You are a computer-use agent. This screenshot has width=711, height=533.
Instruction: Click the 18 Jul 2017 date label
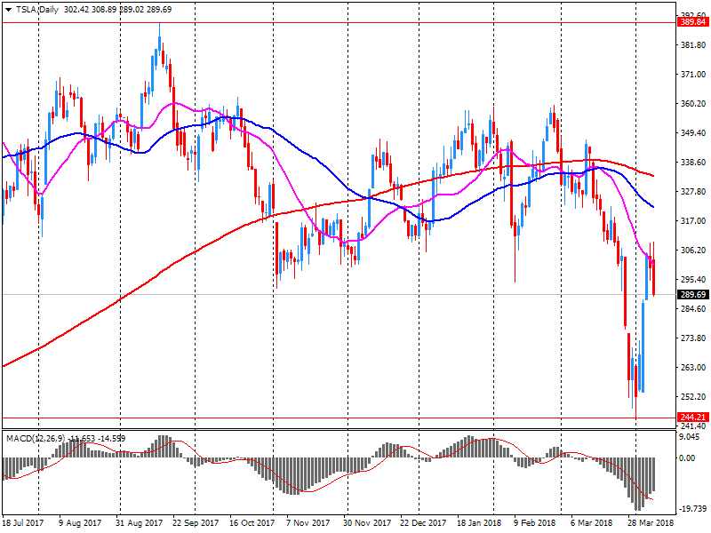23,523
